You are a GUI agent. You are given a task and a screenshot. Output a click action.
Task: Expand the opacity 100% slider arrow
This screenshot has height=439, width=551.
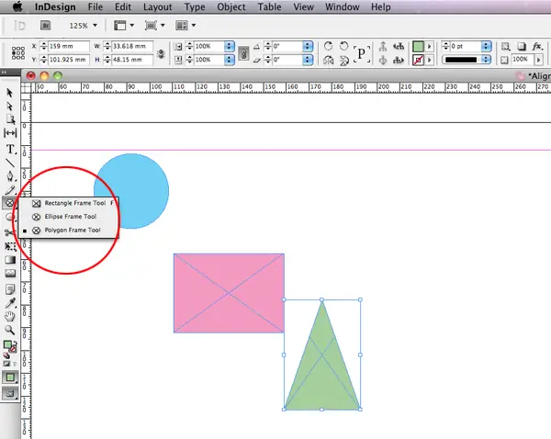(538, 60)
